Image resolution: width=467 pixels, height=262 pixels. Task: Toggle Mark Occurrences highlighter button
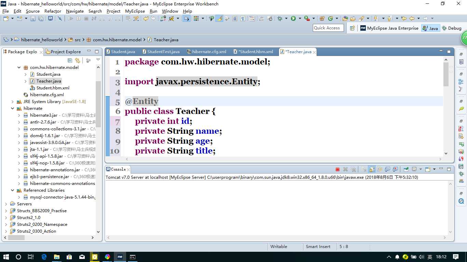pos(219,18)
